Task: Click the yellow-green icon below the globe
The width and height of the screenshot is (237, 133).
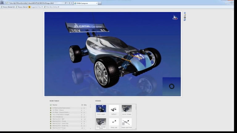Action: 185,15
